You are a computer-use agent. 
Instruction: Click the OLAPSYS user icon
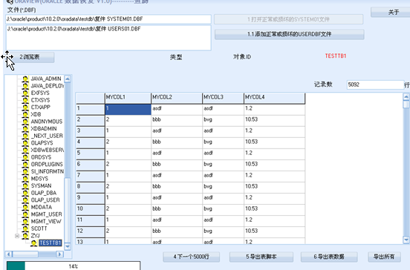[25, 143]
